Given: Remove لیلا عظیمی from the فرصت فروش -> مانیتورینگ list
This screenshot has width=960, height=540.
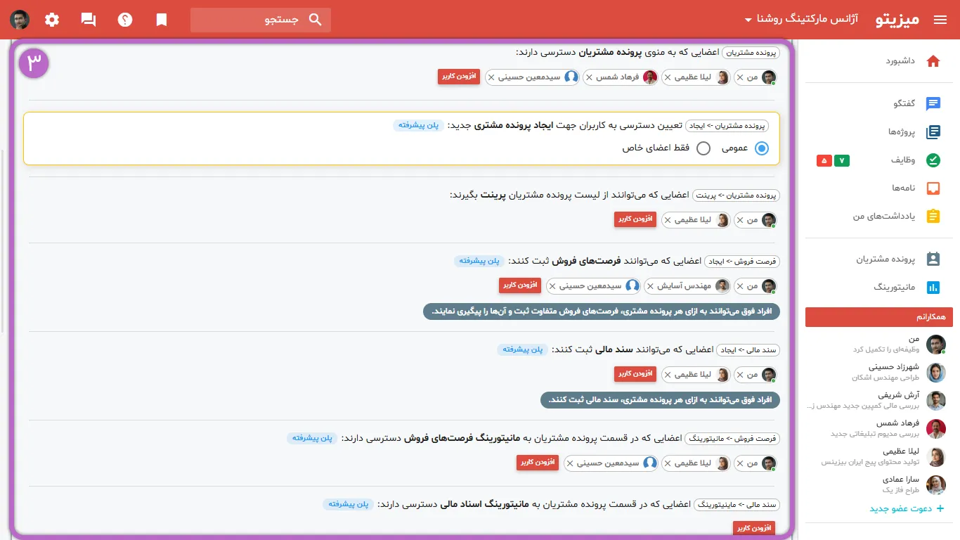Looking at the screenshot, I should [x=668, y=463].
